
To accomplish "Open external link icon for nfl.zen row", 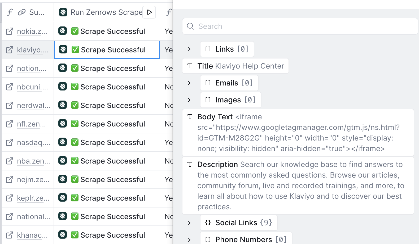I will (10, 124).
